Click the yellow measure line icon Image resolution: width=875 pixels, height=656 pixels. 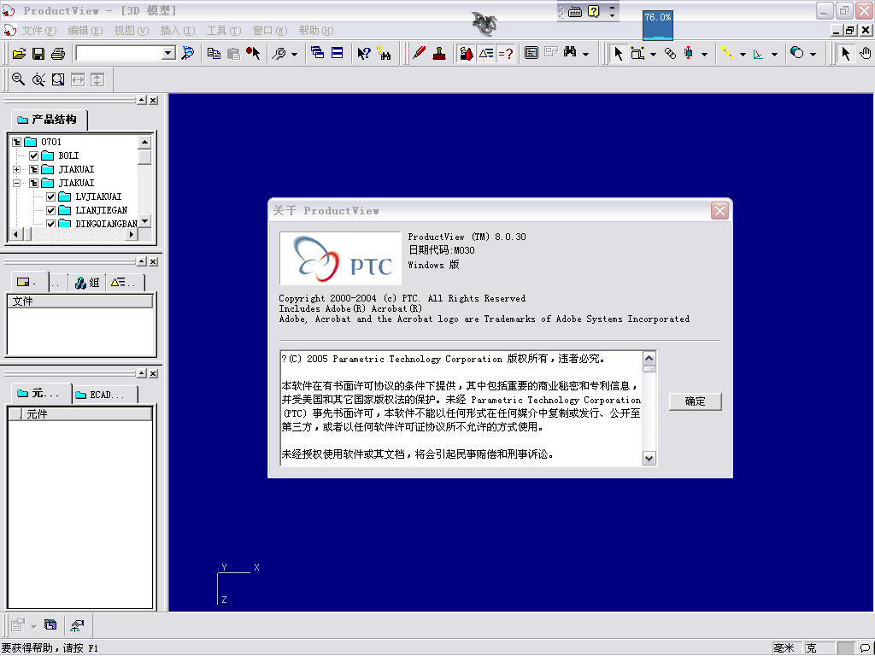[727, 54]
